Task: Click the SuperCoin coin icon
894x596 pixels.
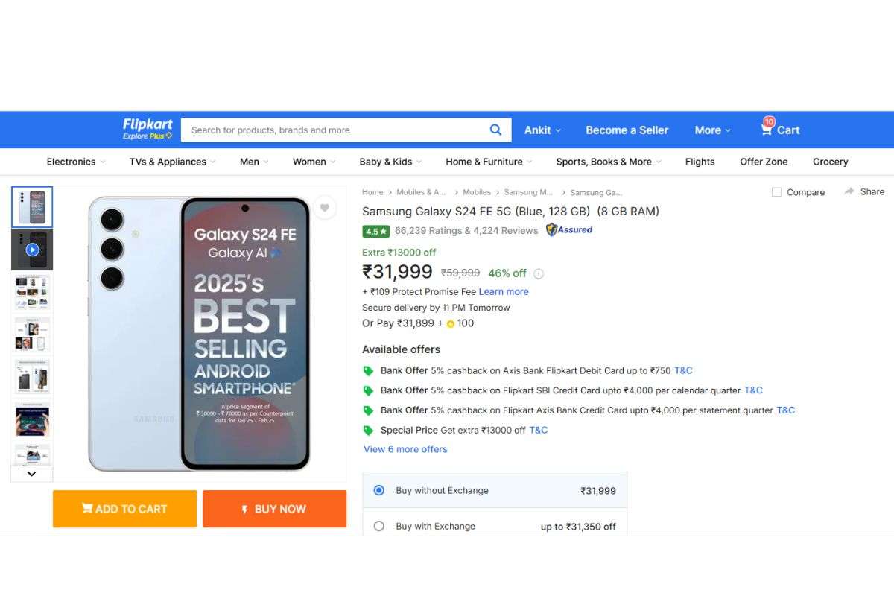Action: click(450, 323)
